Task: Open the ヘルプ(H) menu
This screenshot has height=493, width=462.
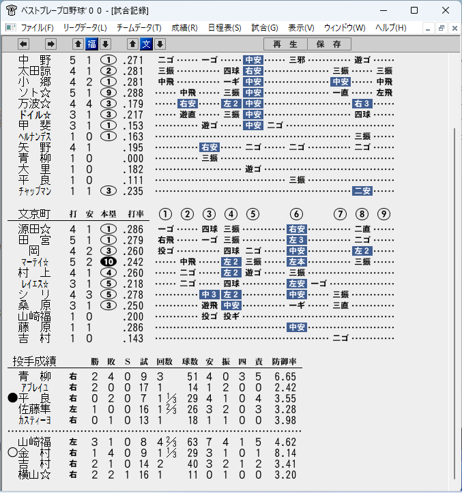Action: 390,28
